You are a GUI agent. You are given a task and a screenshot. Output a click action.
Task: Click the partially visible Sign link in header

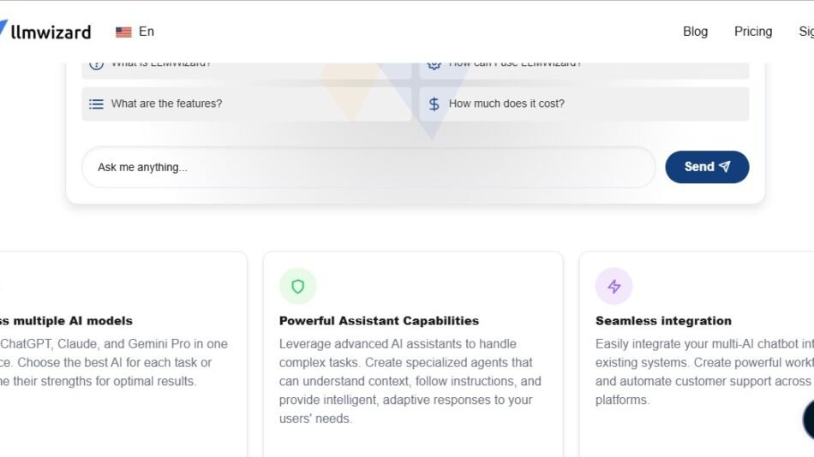pos(805,32)
